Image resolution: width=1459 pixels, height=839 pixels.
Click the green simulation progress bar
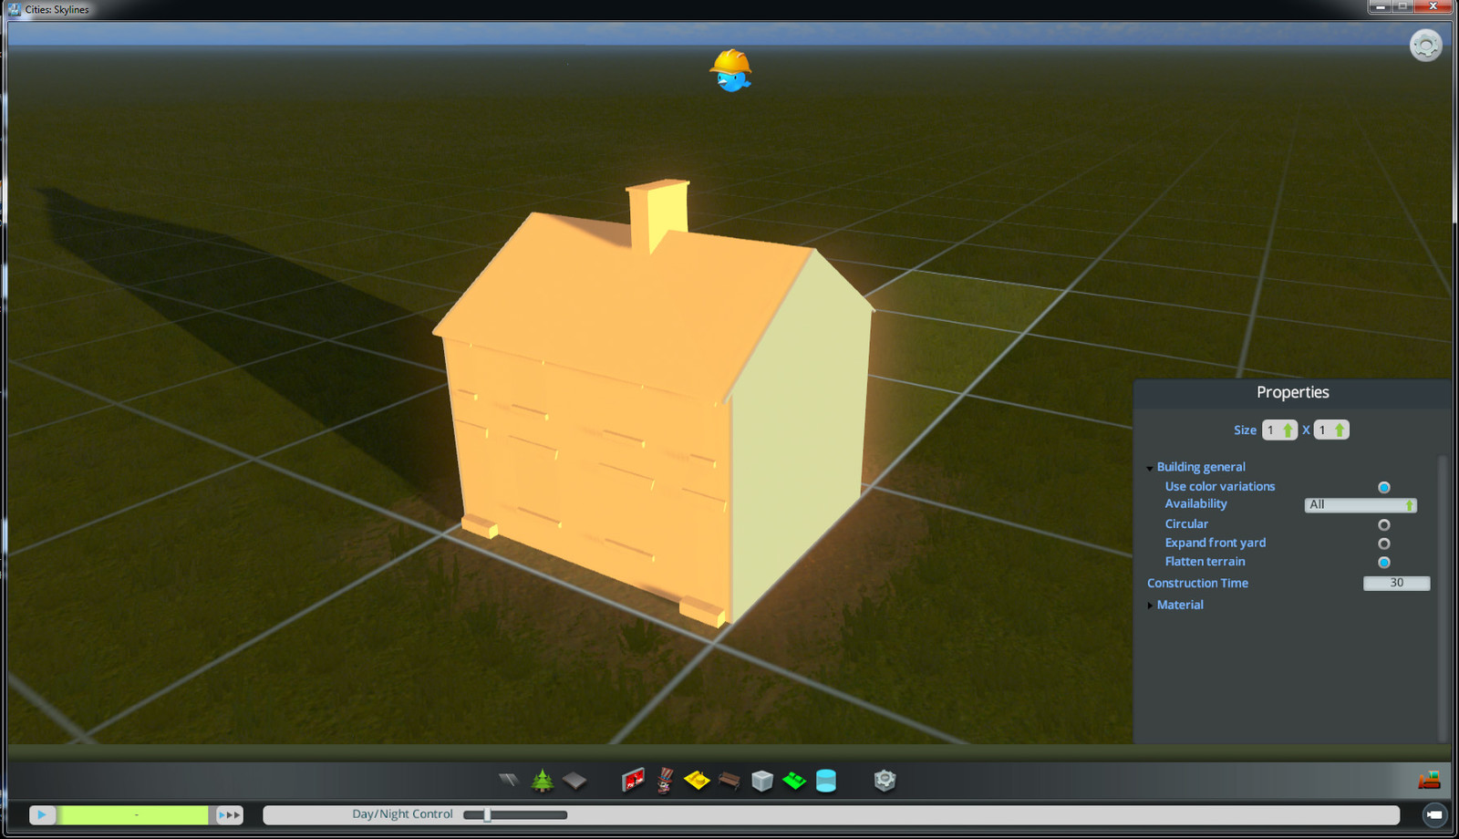[134, 814]
